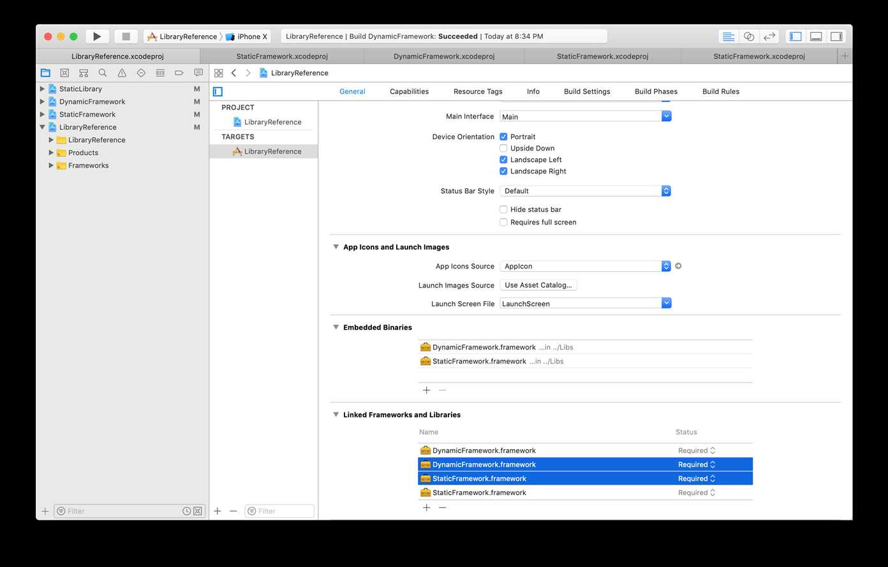Switch to the Info tab
The image size is (888, 567).
pyautogui.click(x=533, y=91)
